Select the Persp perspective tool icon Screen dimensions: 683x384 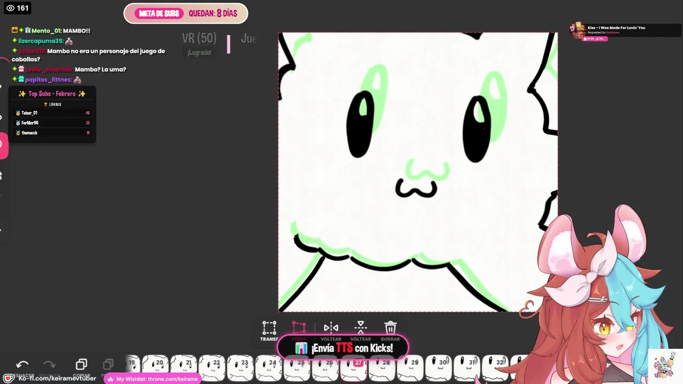tap(299, 327)
